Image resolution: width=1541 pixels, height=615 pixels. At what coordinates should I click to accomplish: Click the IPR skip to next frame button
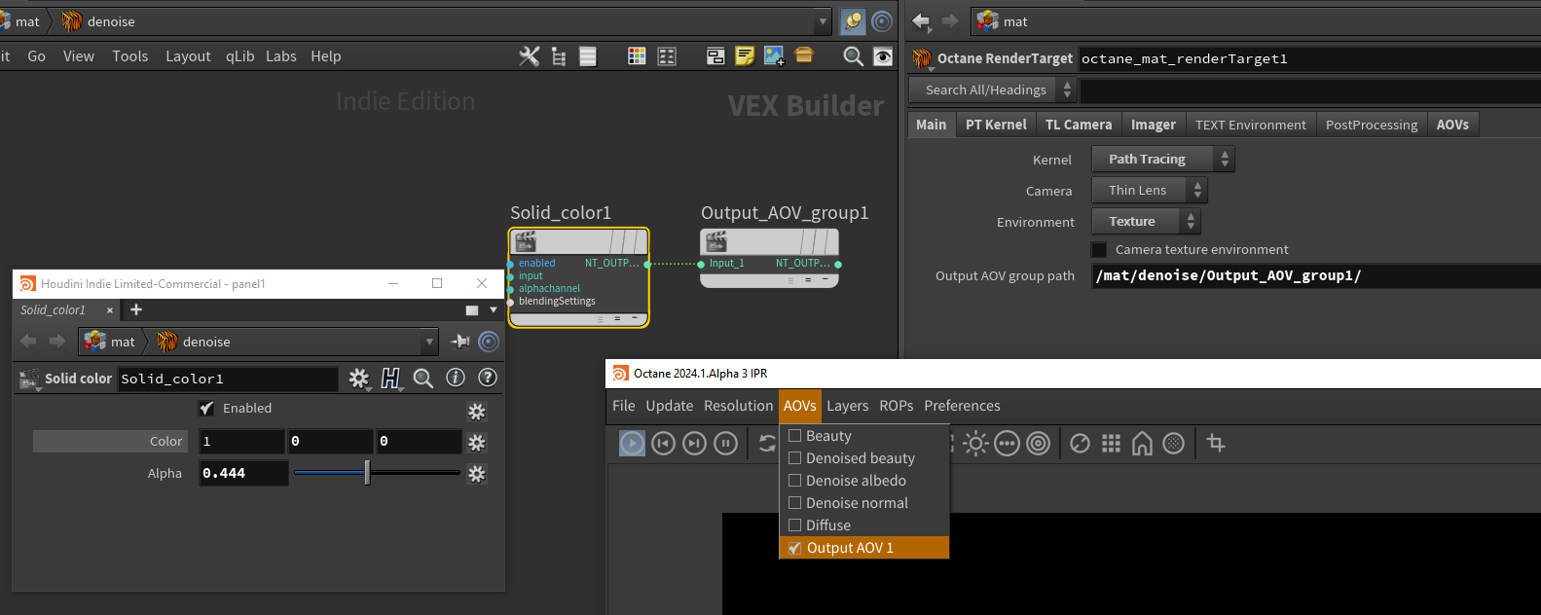click(694, 444)
